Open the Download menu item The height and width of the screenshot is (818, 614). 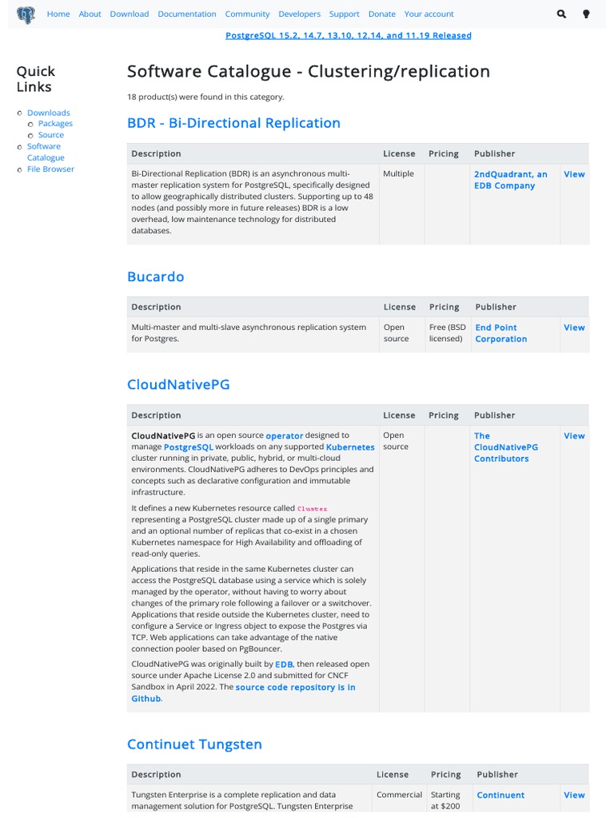click(130, 14)
